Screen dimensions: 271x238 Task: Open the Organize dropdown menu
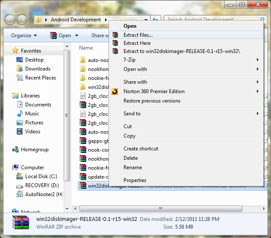click(x=24, y=35)
